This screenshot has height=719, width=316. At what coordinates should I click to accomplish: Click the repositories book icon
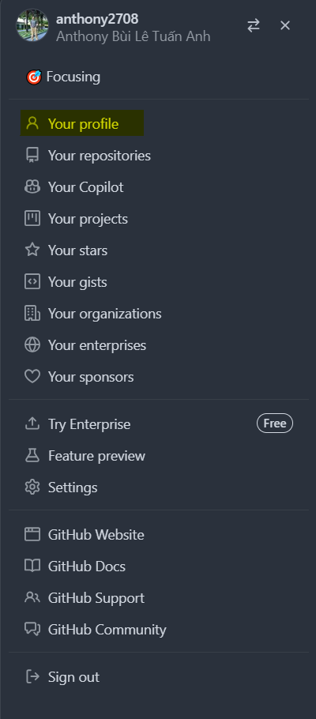(x=32, y=156)
